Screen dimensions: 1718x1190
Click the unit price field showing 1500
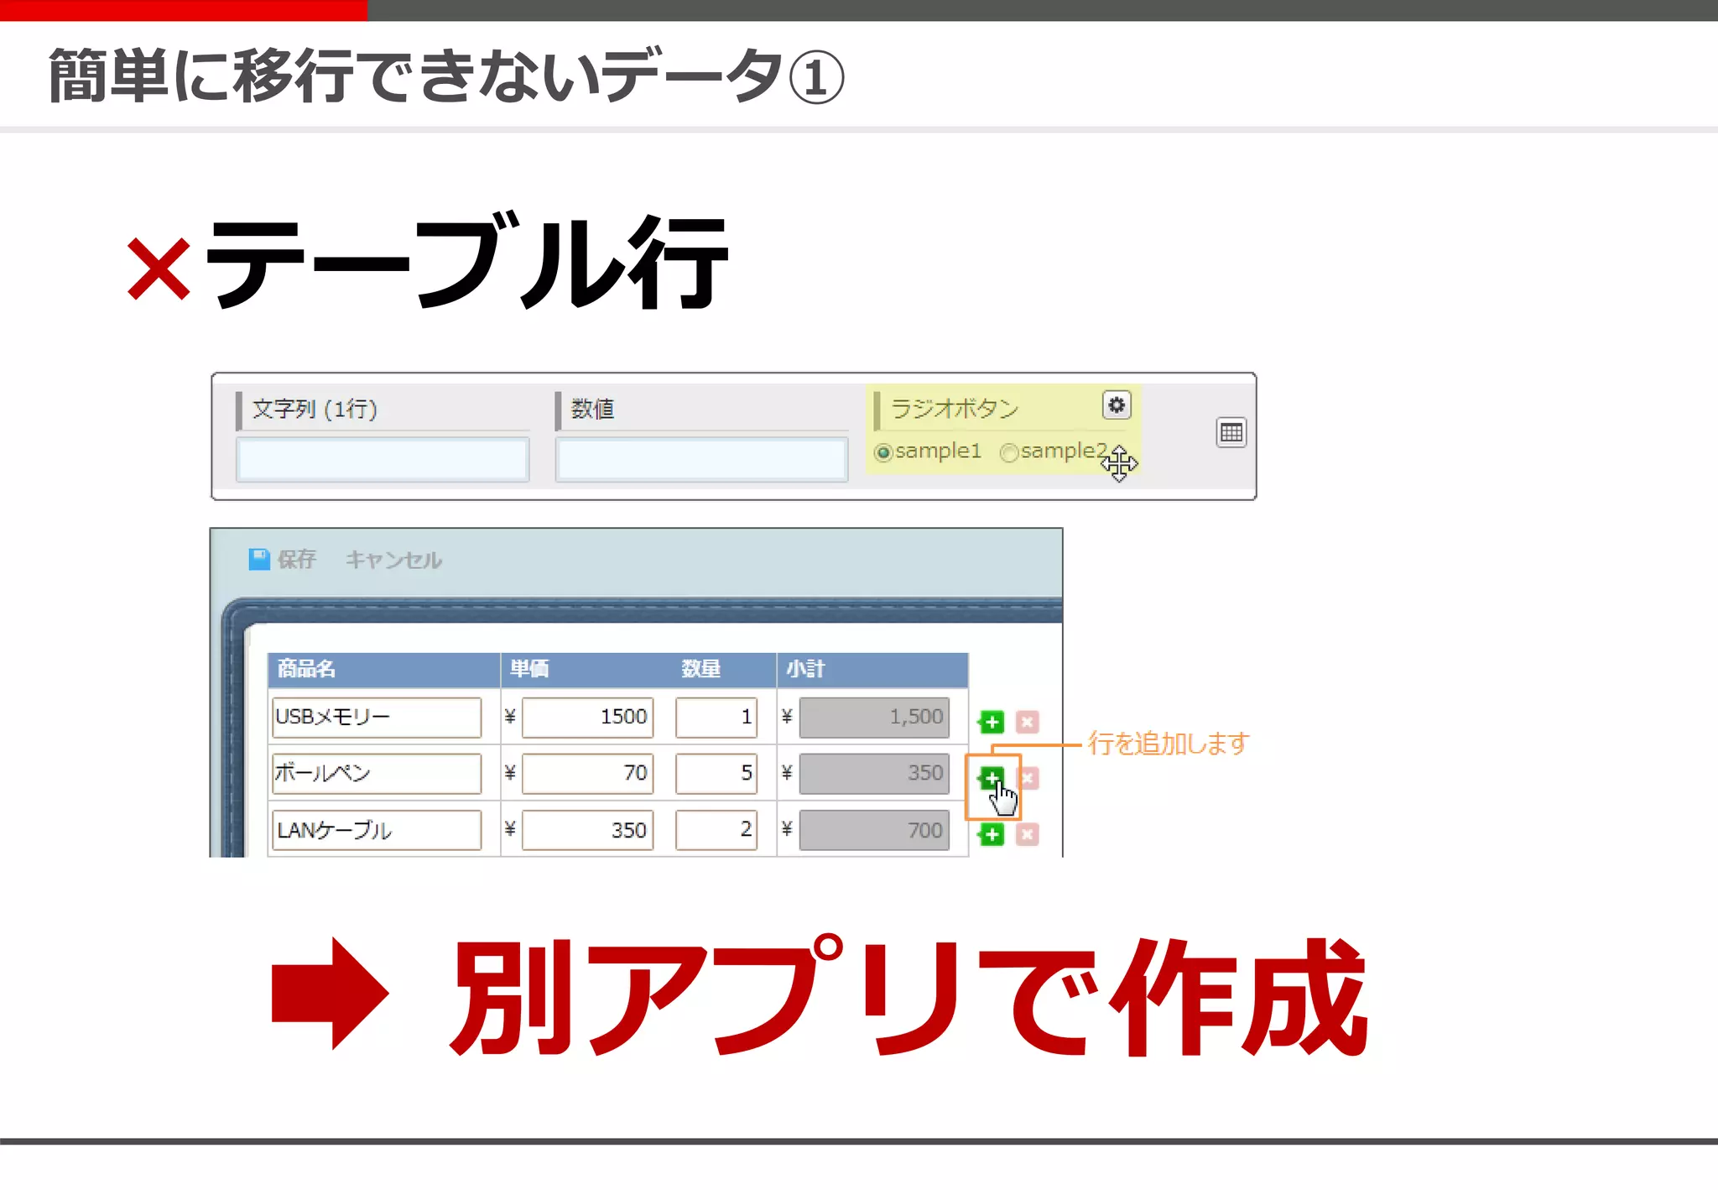(x=587, y=717)
